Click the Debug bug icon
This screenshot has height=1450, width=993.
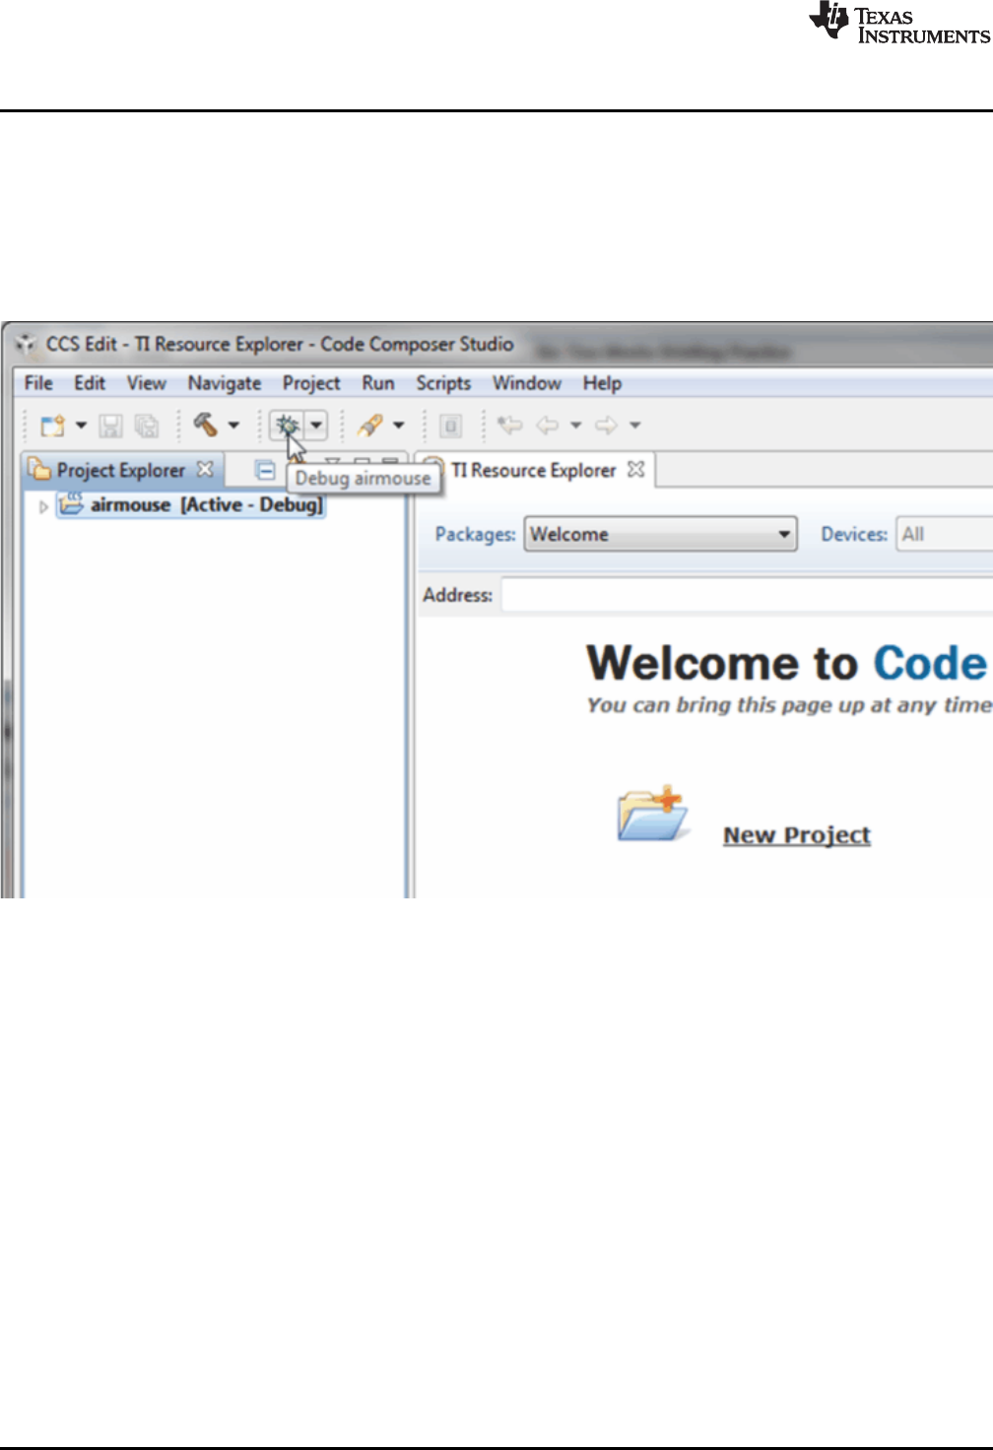tap(288, 426)
